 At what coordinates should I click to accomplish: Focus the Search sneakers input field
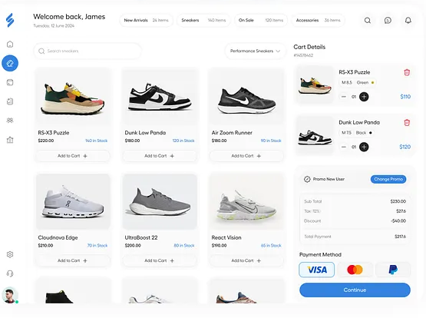click(88, 51)
